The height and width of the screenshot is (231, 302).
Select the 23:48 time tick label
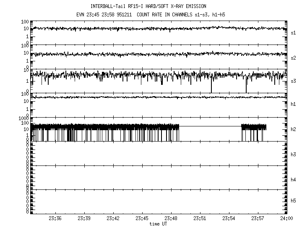click(x=171, y=218)
